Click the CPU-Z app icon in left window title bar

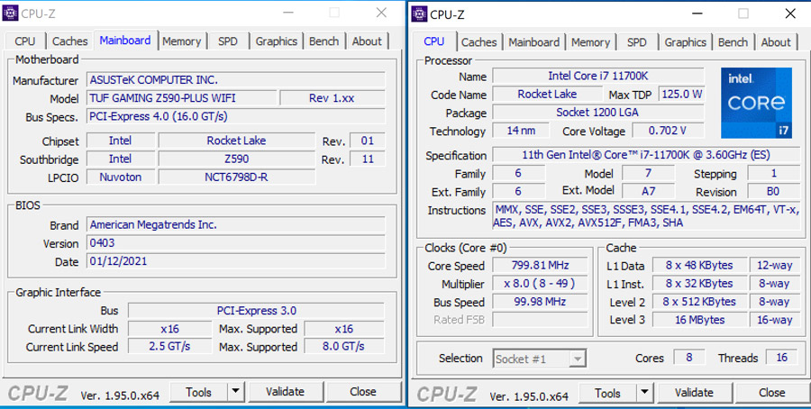[10, 13]
